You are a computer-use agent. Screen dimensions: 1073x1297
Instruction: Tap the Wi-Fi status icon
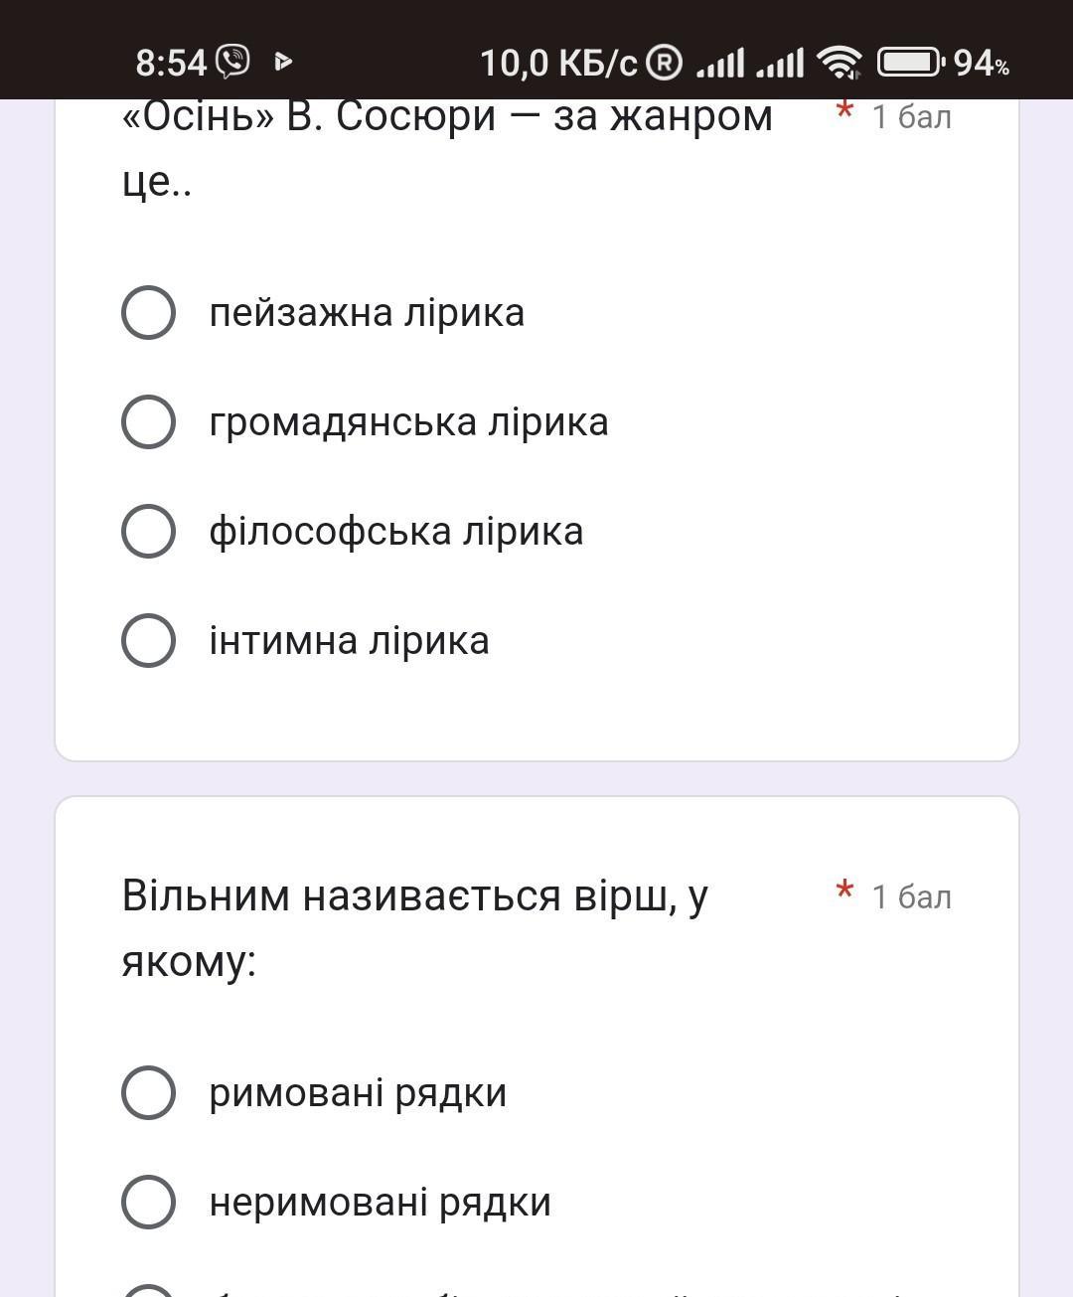[x=840, y=63]
